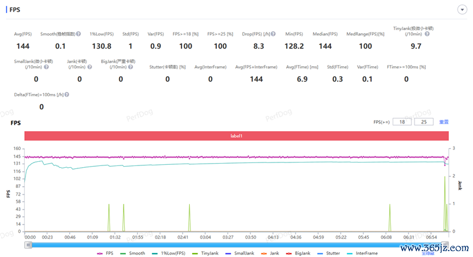Screen dimensions: 473x257
Task: Open help icon beside Jank (/10min)
Action: (90, 67)
